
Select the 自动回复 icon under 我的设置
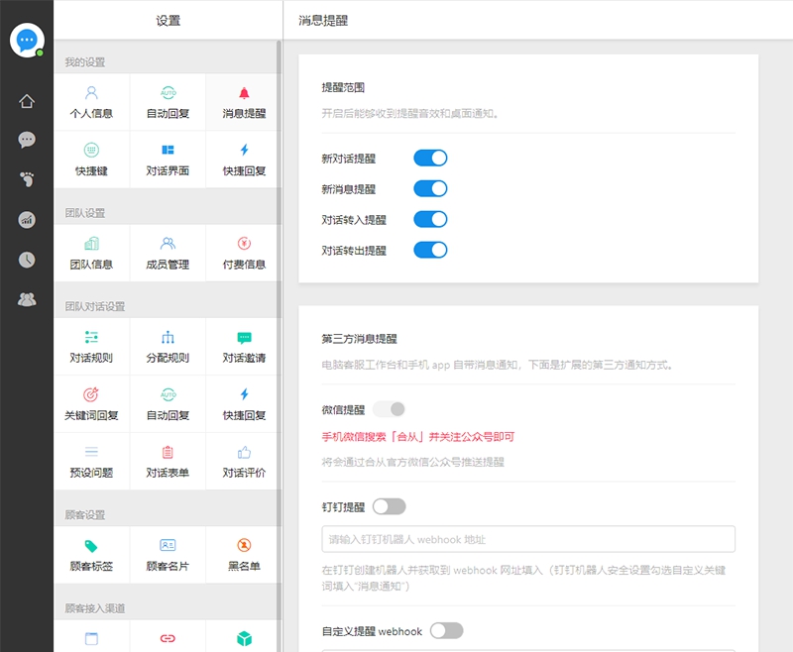167,101
